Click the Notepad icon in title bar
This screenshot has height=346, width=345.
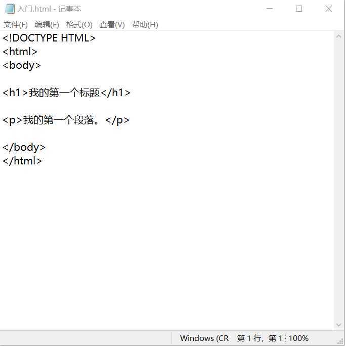[10, 9]
